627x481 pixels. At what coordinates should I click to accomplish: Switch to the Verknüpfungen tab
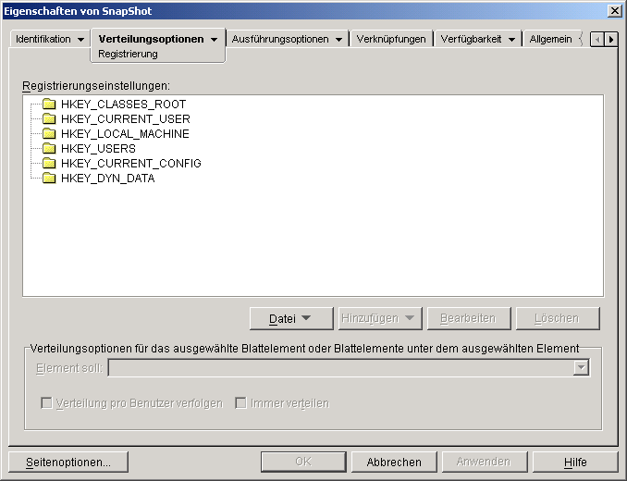(x=391, y=39)
